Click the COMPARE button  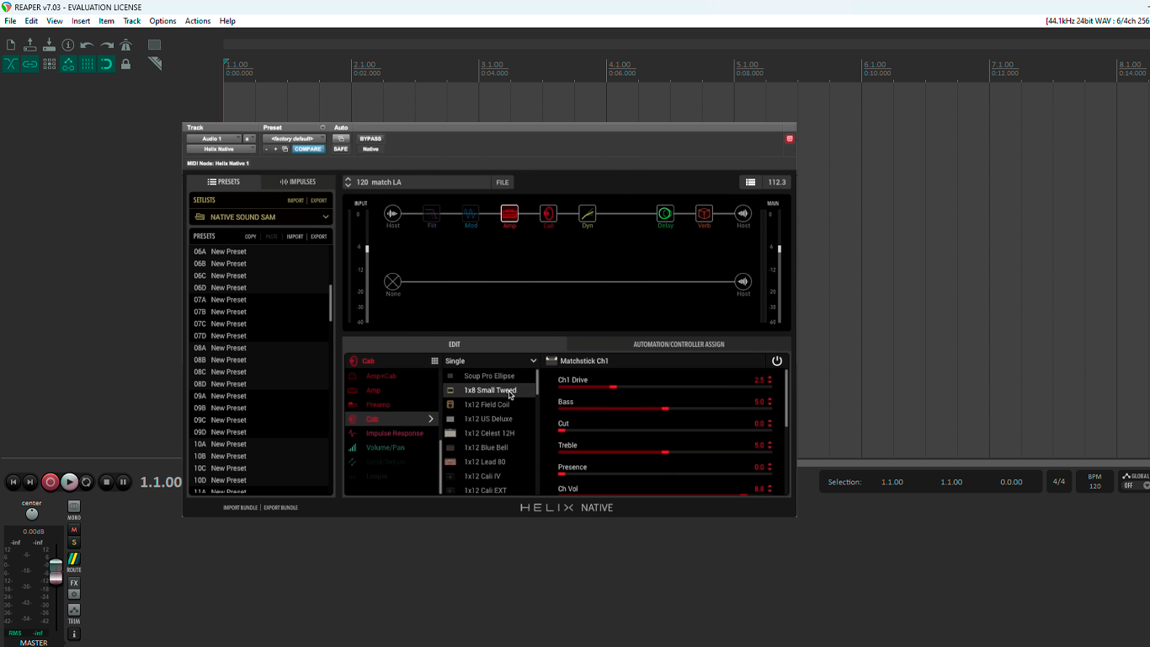point(307,149)
